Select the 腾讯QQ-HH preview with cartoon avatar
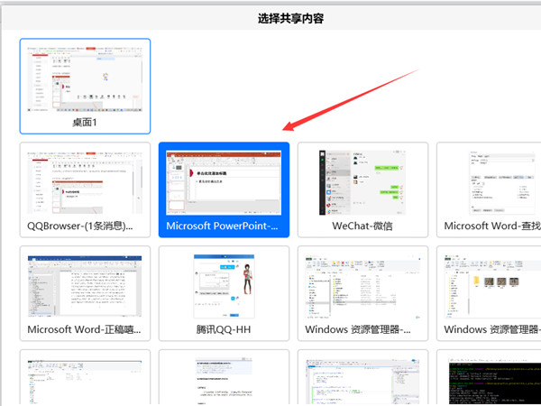The height and width of the screenshot is (406, 541). point(224,284)
